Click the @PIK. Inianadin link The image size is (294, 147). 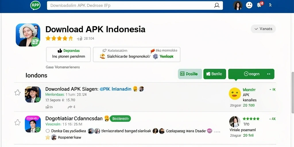pyautogui.click(x=115, y=89)
